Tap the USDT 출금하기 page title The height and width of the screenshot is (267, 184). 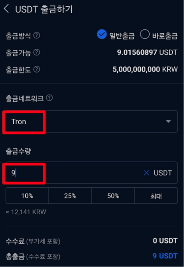[x=44, y=9]
